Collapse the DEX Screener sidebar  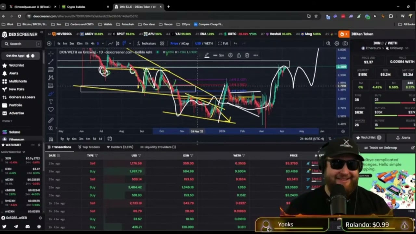(42, 32)
